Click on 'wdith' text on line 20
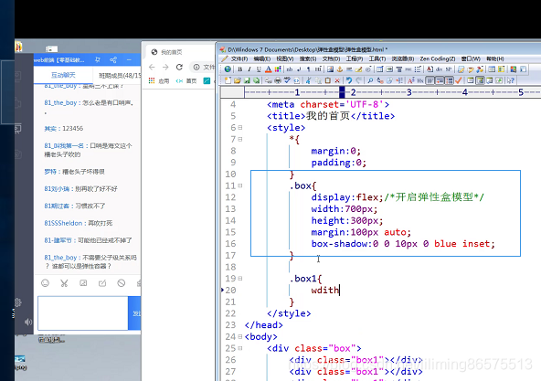 tap(325, 291)
